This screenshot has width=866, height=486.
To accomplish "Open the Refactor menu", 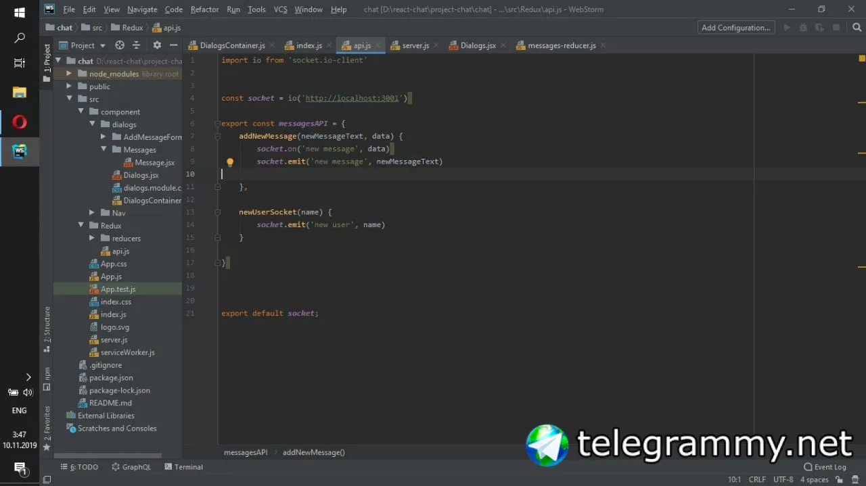I will (x=204, y=9).
